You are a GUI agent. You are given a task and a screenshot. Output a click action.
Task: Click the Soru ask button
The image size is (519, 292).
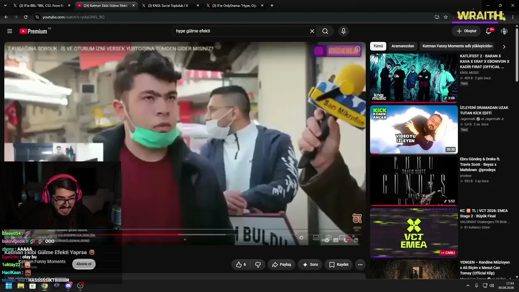[310, 264]
